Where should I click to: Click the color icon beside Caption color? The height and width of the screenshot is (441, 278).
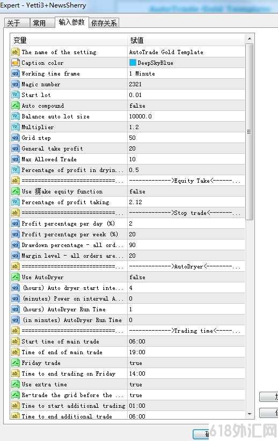(15, 63)
